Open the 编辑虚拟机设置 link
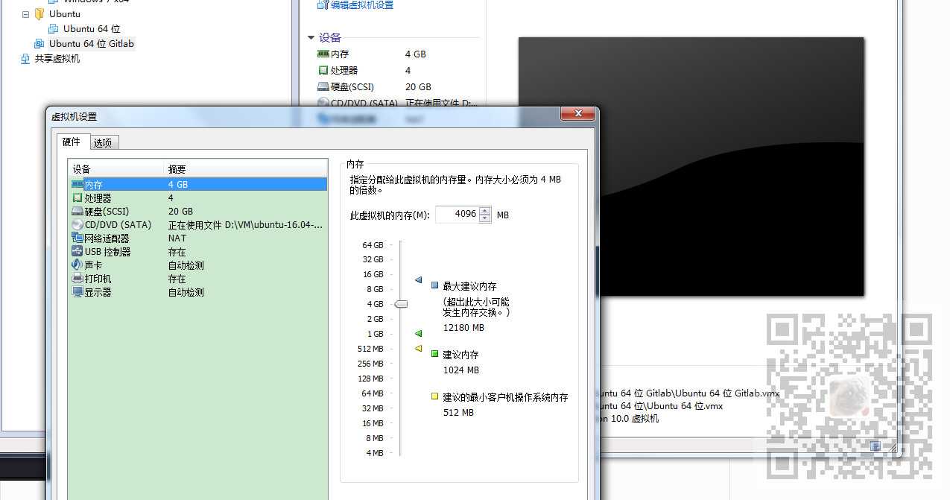 362,4
